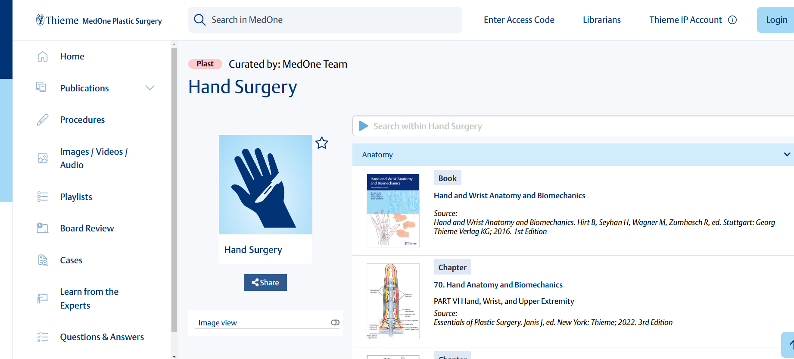Open Enter Access Code link
The width and height of the screenshot is (794, 359).
pyautogui.click(x=519, y=20)
